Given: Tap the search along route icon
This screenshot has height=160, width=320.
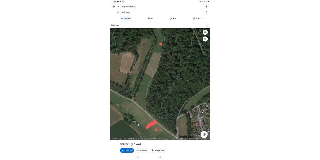Looking at the screenshot, I should [x=205, y=39].
